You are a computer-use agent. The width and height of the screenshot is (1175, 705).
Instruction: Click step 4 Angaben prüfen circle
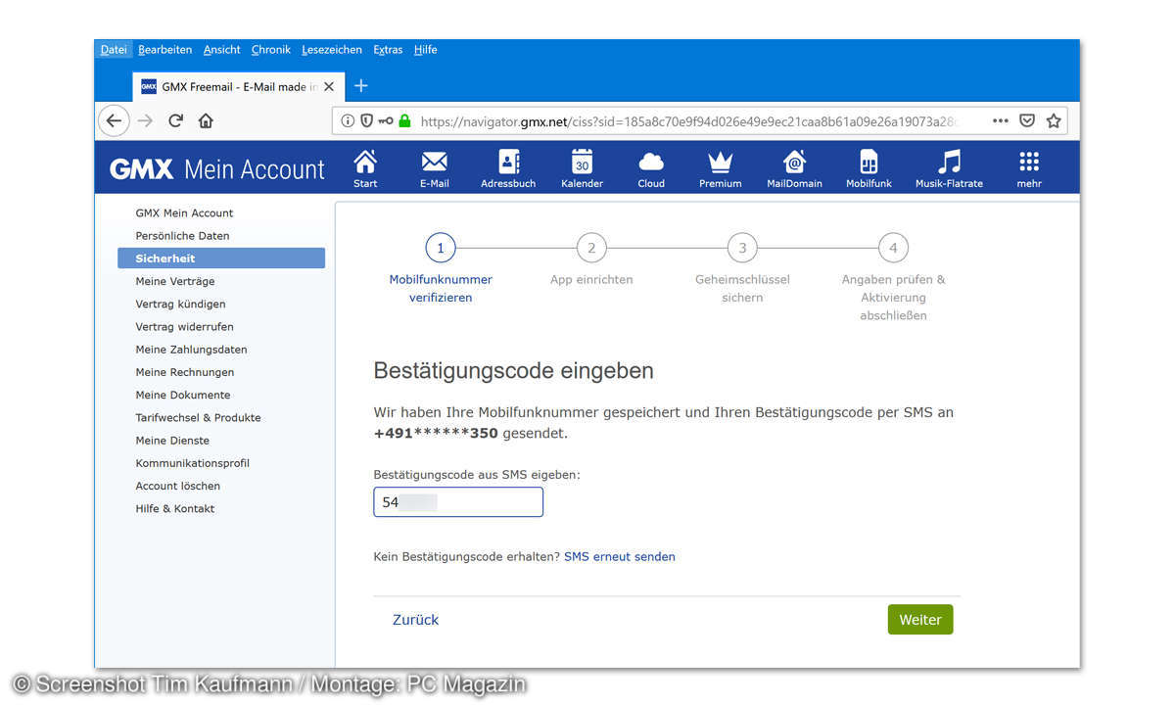pyautogui.click(x=893, y=248)
